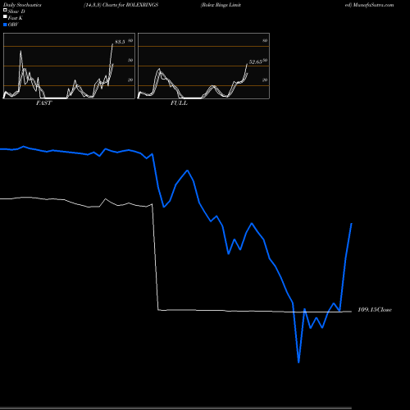Click the 20 level label in FULL chart
410x410 pixels.
(265, 80)
